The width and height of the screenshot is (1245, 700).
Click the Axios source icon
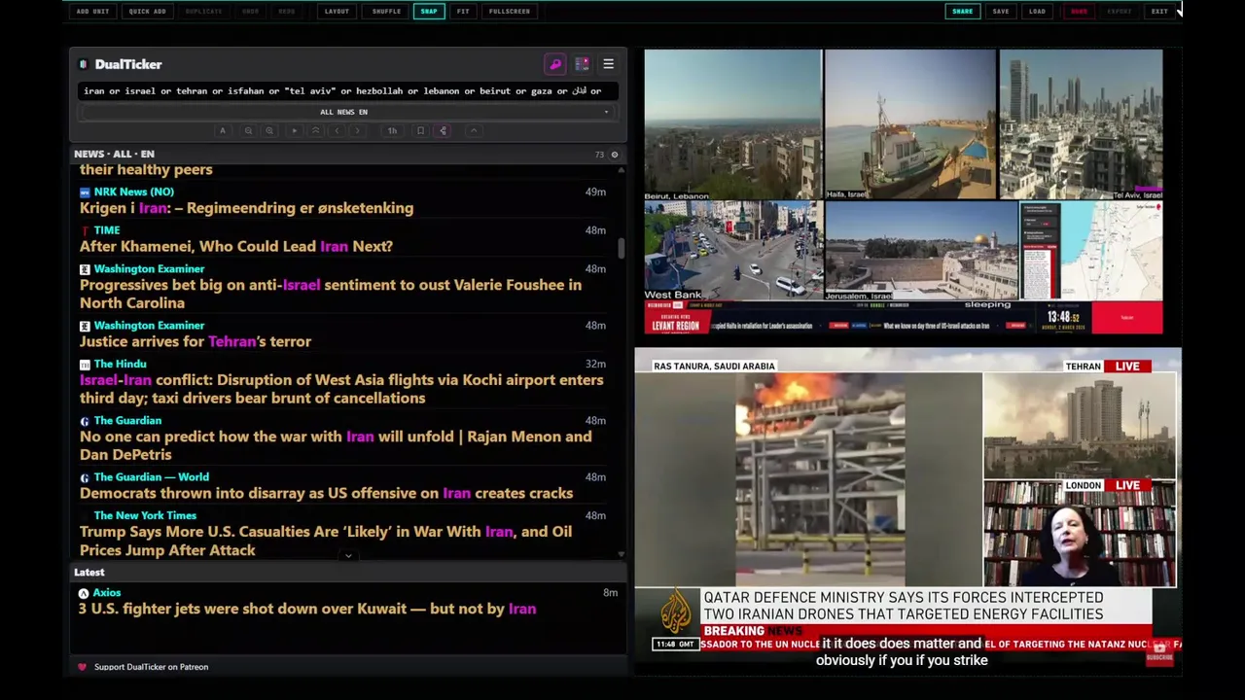point(84,593)
